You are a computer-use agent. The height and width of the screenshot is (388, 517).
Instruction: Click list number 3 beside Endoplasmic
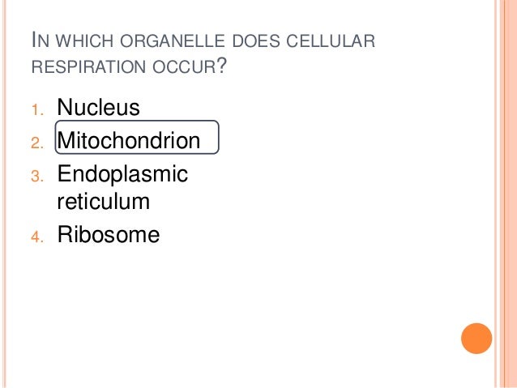point(37,176)
